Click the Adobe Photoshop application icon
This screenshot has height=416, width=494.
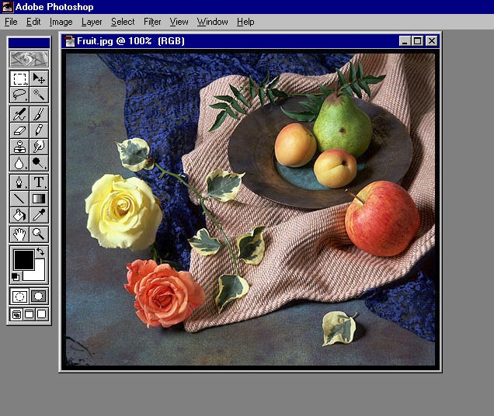pyautogui.click(x=8, y=7)
